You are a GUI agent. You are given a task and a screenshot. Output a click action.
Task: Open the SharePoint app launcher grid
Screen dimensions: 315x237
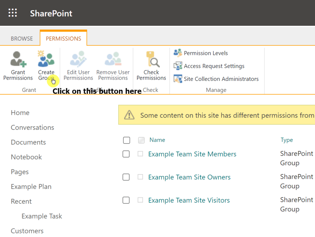pyautogui.click(x=13, y=13)
